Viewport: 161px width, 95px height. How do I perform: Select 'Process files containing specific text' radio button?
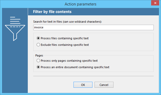(38, 38)
